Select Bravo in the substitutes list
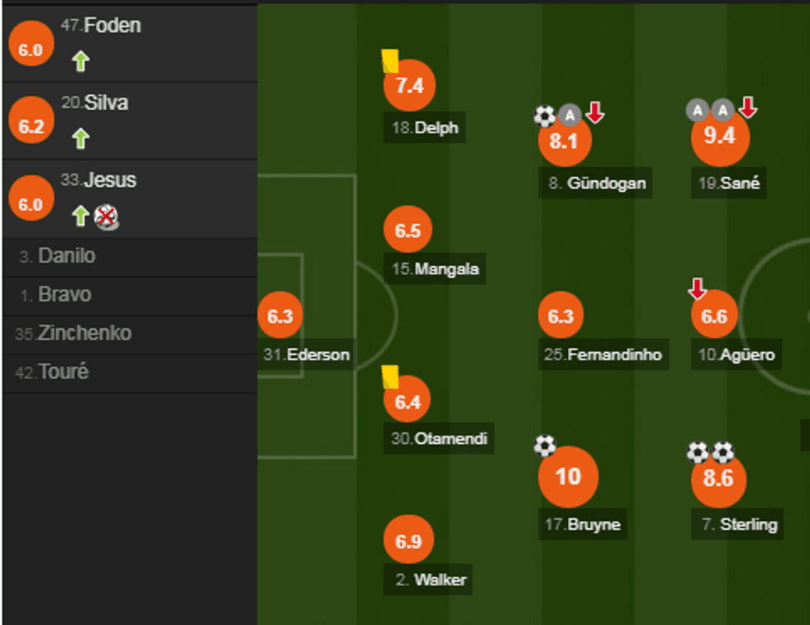 click(x=64, y=295)
